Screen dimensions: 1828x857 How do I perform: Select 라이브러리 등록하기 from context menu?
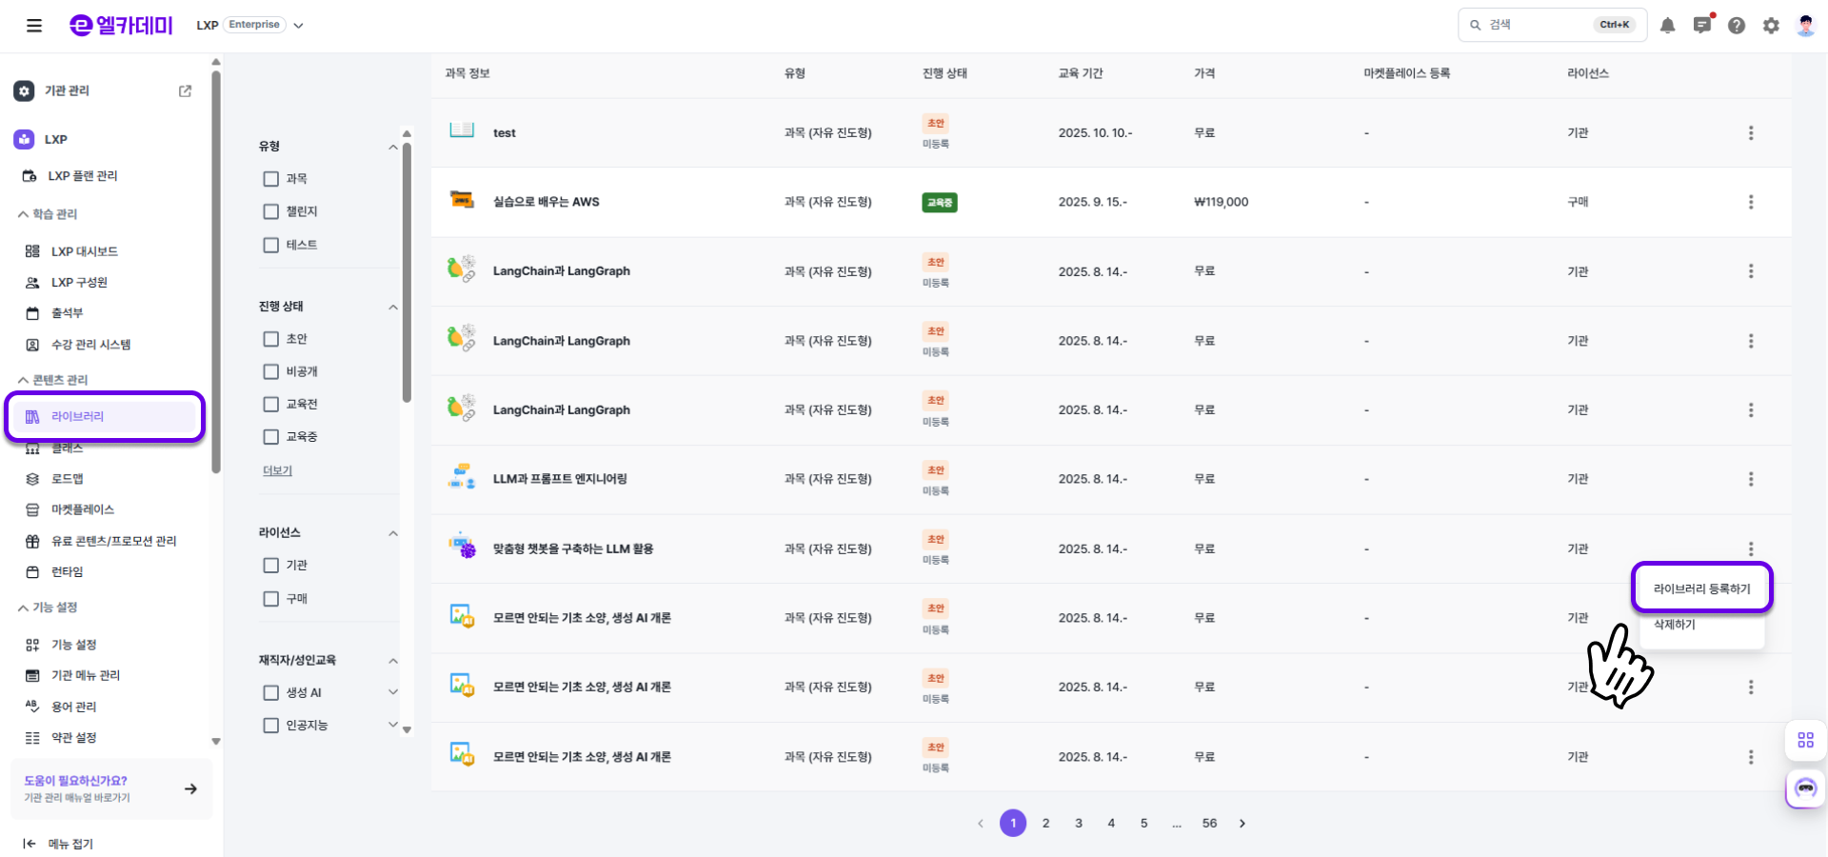click(x=1701, y=588)
